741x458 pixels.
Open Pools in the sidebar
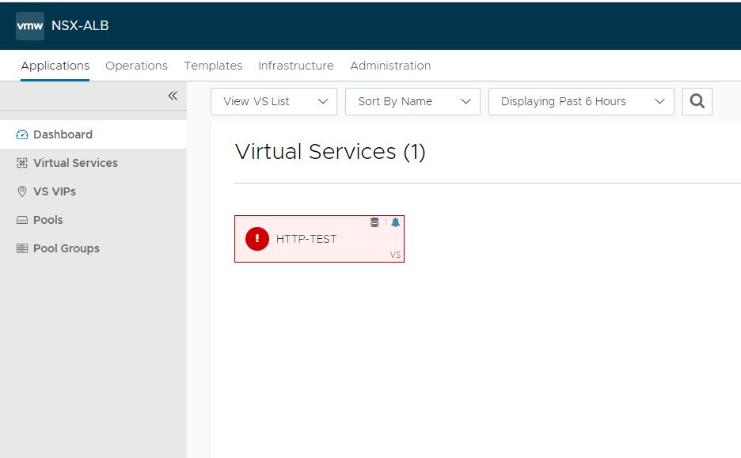tap(93, 220)
